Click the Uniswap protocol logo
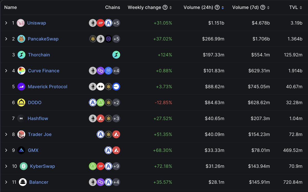This screenshot has width=308, height=192. (21, 23)
